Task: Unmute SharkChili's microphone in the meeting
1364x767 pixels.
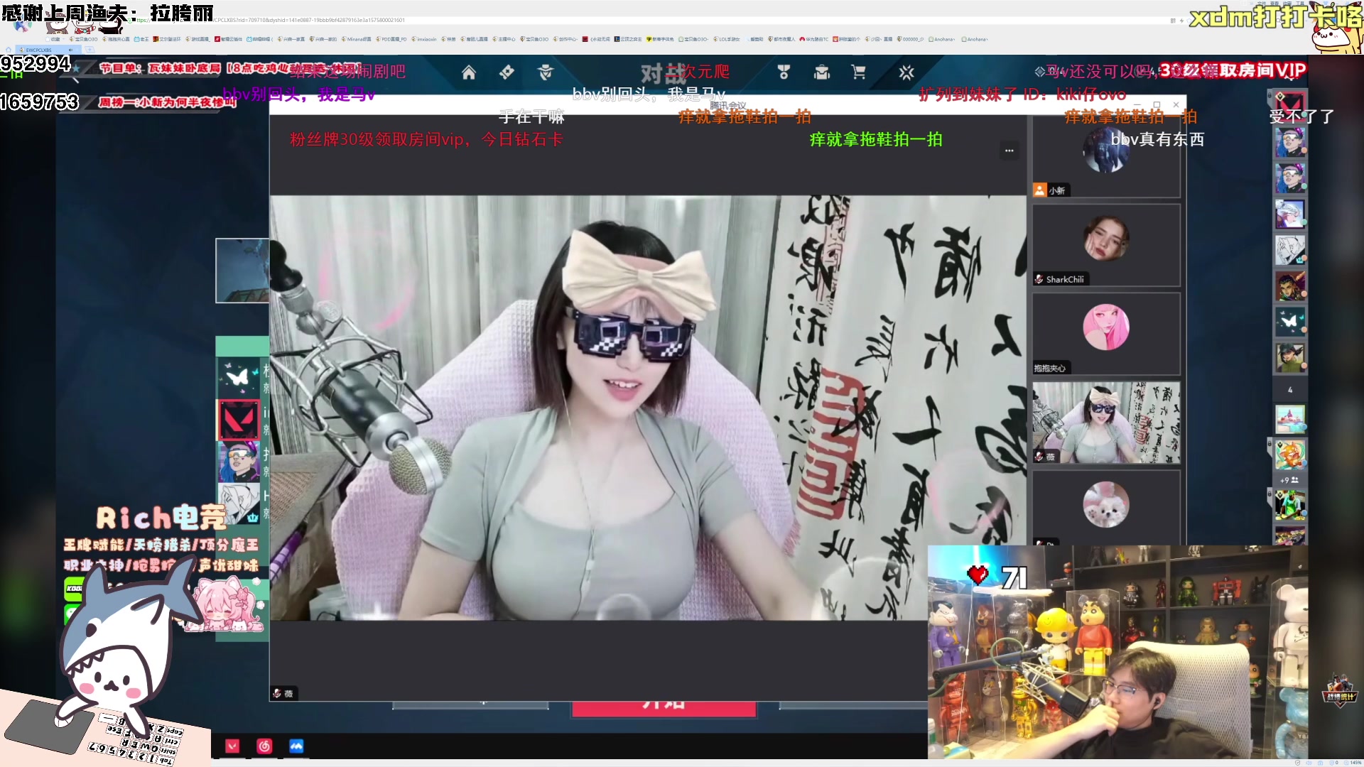Action: click(x=1039, y=279)
